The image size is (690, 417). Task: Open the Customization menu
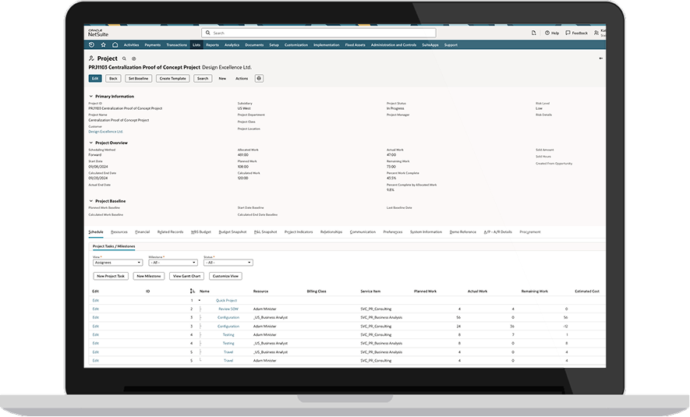[296, 45]
